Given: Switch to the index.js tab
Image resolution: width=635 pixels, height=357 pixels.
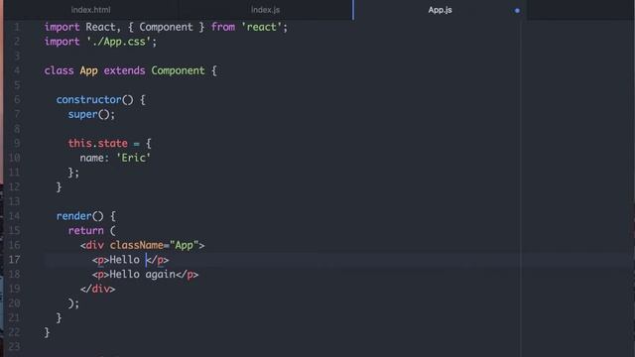Looking at the screenshot, I should pyautogui.click(x=265, y=10).
